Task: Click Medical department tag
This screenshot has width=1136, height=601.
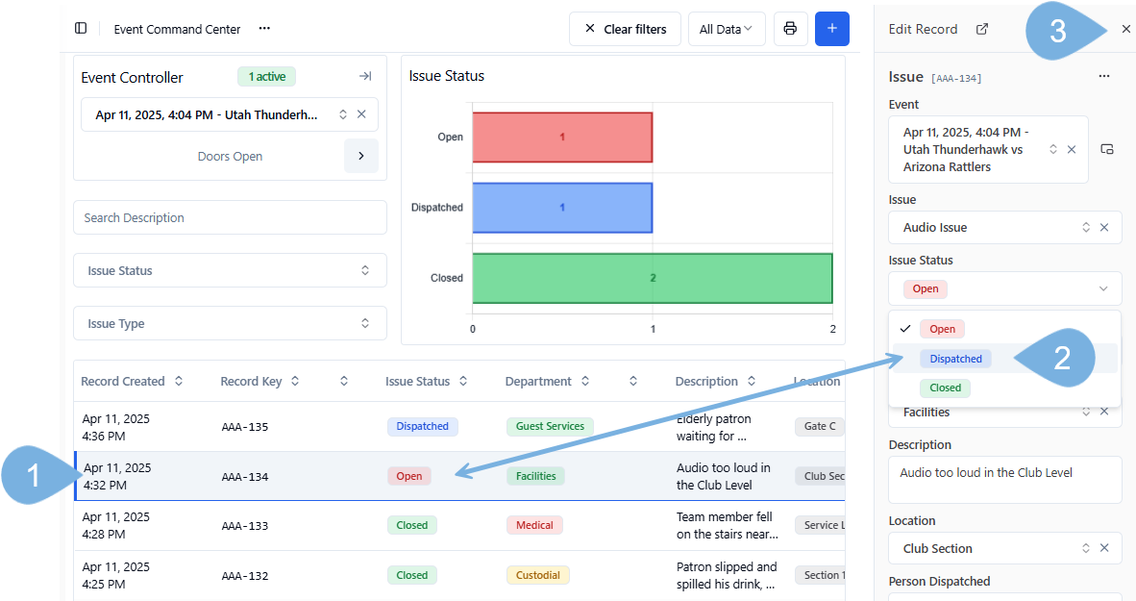Action: coord(534,525)
